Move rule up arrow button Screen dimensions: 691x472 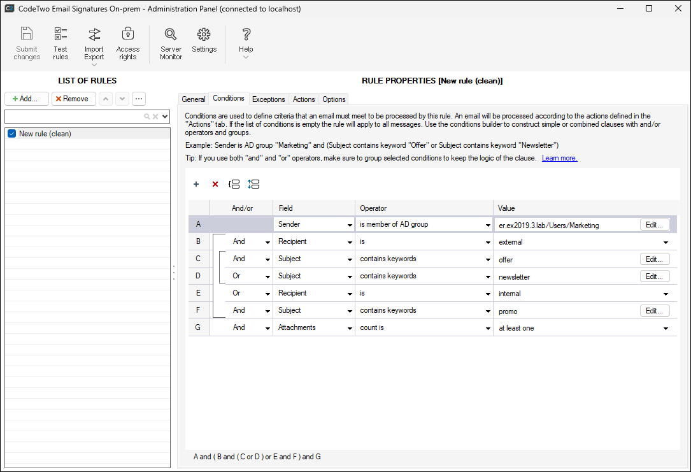pyautogui.click(x=105, y=99)
